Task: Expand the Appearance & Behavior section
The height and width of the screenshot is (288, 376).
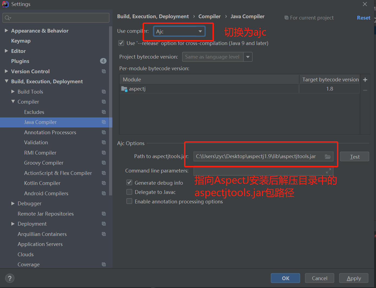Action: point(6,31)
